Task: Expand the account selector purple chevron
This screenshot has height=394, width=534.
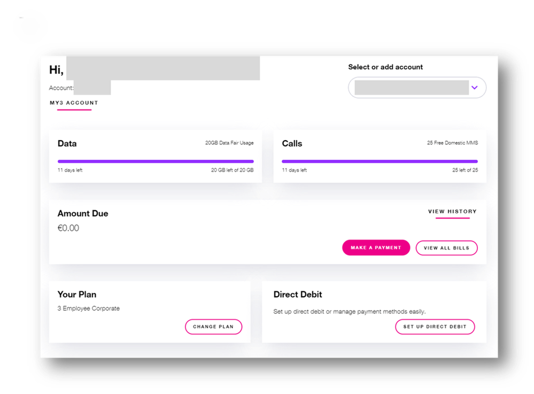Action: 475,88
